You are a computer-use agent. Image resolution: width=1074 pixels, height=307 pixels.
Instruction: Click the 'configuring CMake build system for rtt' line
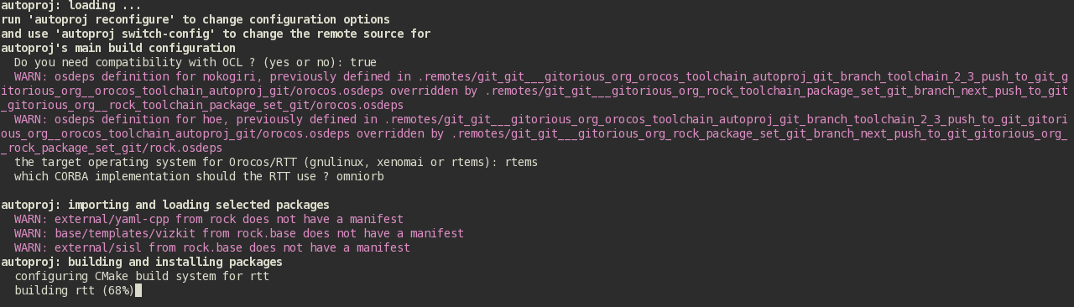(x=142, y=277)
